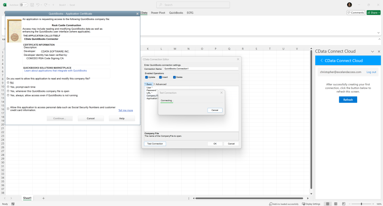The height and width of the screenshot is (206, 383).
Task: Open the CData Connect Cloud pane options chevron
Action: (373, 51)
